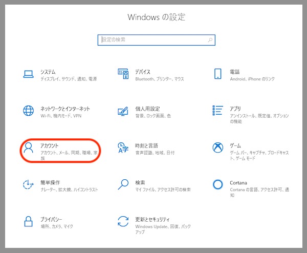Image resolution: width=307 pixels, height=253 pixels.
Task: Open the アプリ list icon
Action: pos(218,110)
